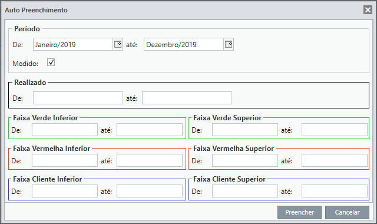Focus Faixa Cliente Inferior até field
The width and height of the screenshot is (377, 224).
tap(150, 191)
